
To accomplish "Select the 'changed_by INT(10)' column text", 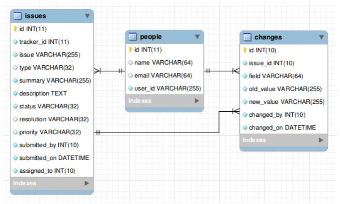I will click(x=277, y=115).
